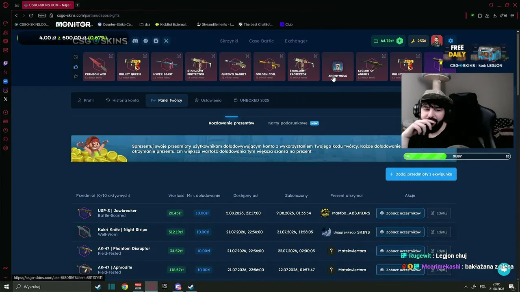Switch to the Profil tab
Viewport: 520px width, 292px height.
click(x=85, y=100)
